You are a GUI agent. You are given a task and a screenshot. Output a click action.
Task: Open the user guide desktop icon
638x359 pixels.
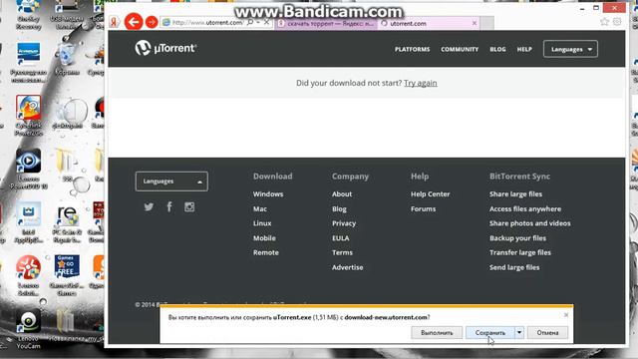28,63
